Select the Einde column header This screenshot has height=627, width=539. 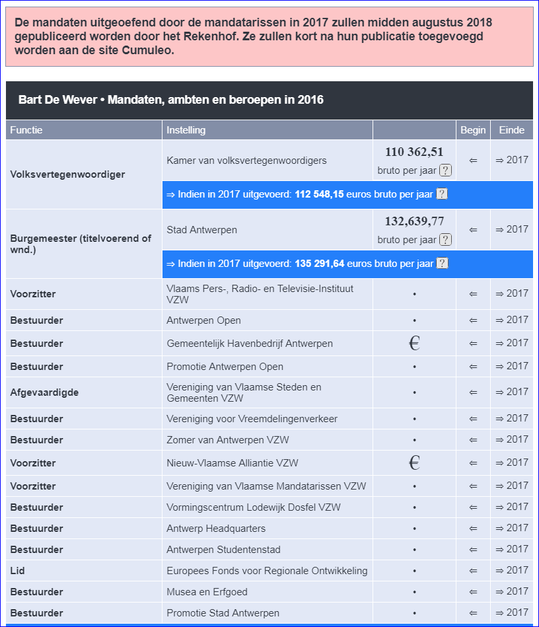511,130
